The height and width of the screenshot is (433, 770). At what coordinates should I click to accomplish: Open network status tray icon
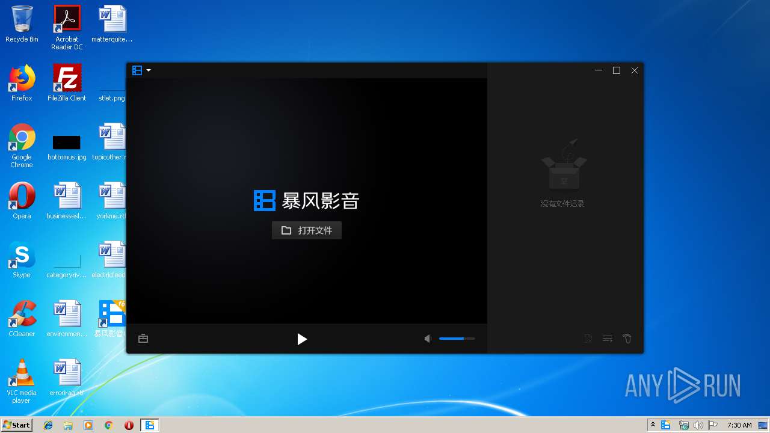[683, 425]
